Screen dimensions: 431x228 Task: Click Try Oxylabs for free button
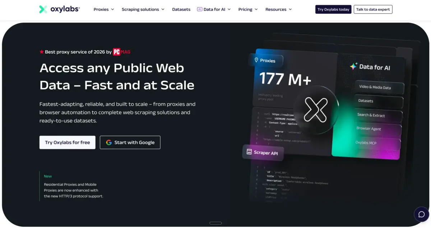point(68,142)
